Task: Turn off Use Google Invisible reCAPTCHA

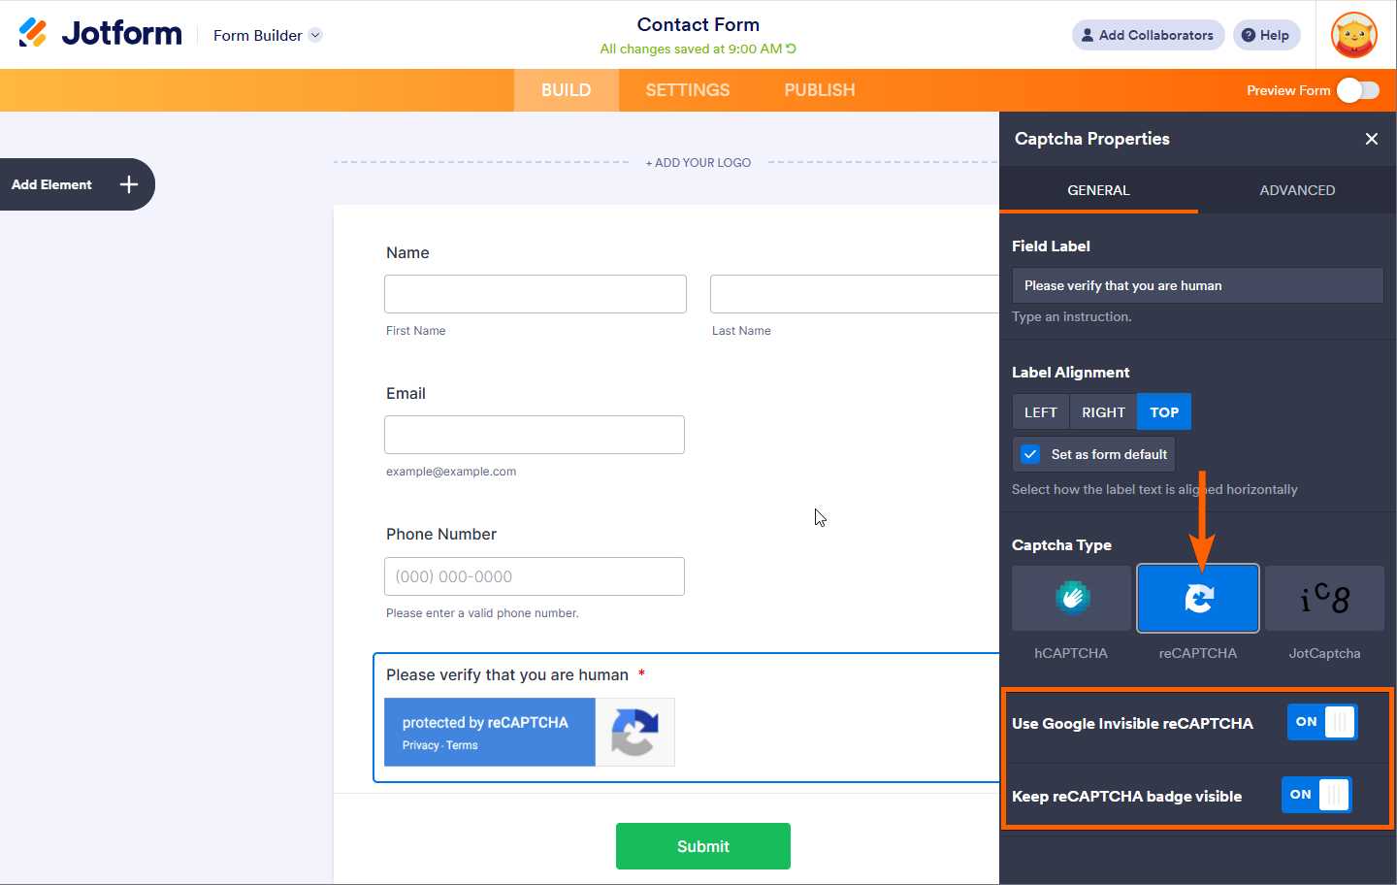Action: (1322, 722)
